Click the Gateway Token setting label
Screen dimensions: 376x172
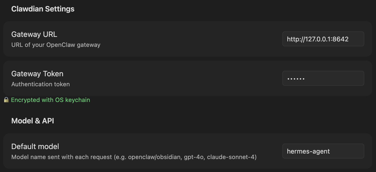tap(37, 74)
